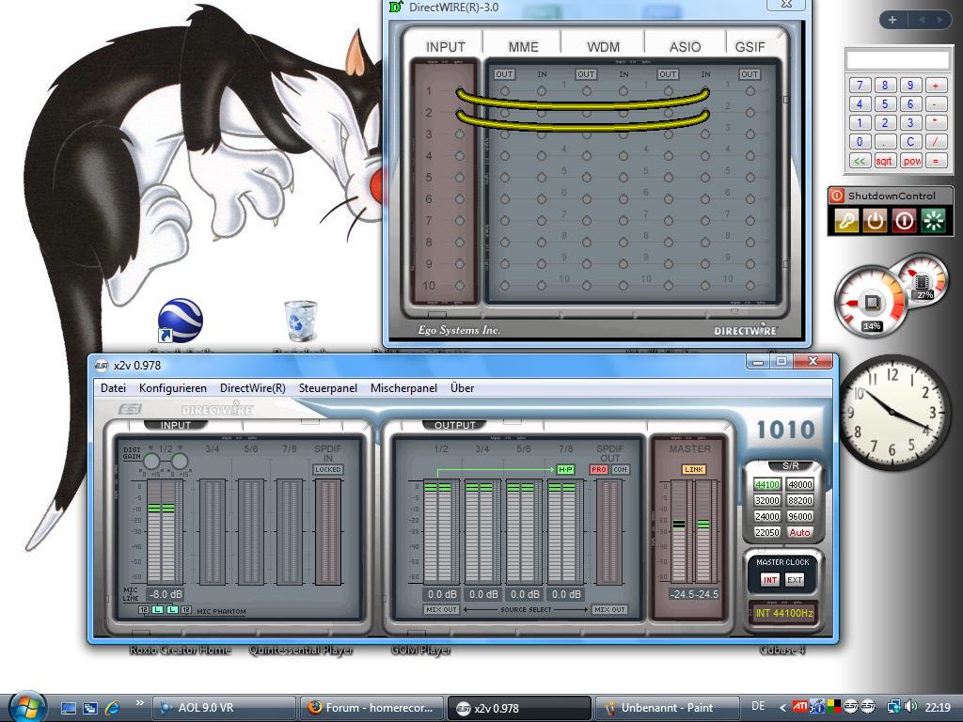Switch to Forum - homerecor... taskbar button
The height and width of the screenshot is (722, 963).
(371, 708)
